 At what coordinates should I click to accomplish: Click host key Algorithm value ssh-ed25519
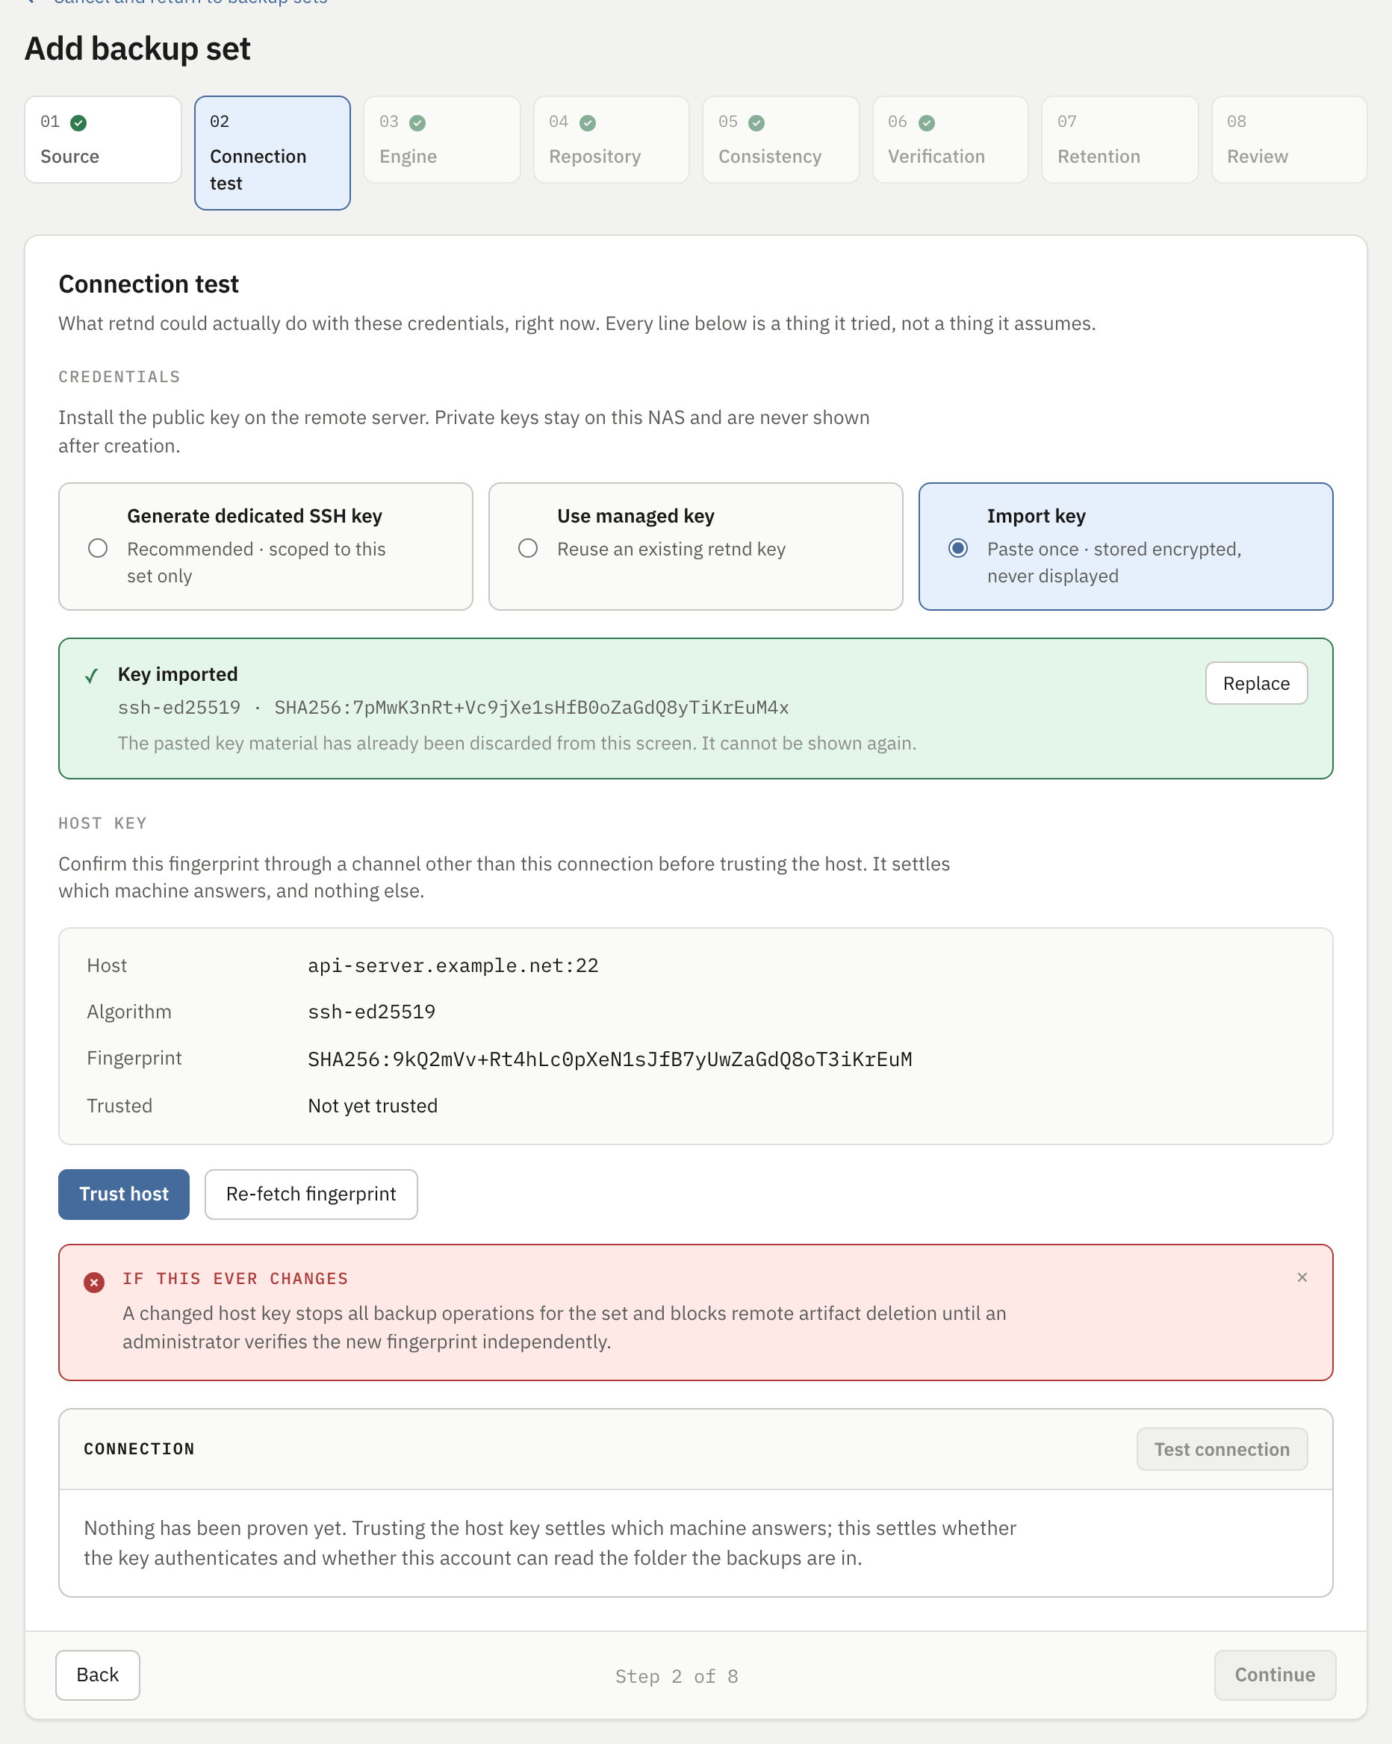[x=371, y=1012]
